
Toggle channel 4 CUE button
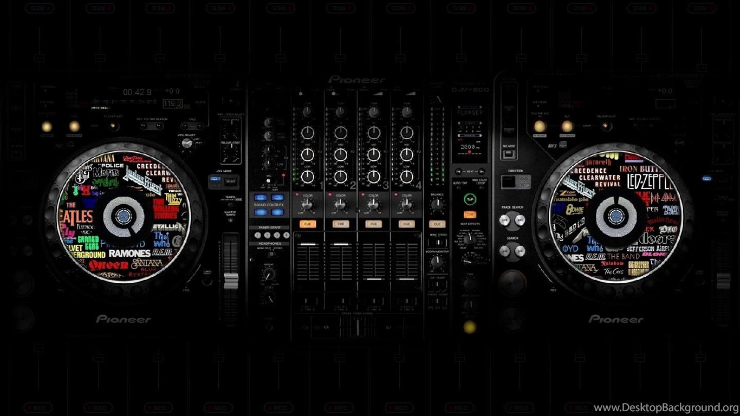click(x=406, y=224)
